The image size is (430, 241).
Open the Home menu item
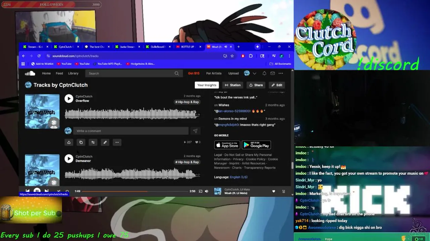coord(46,73)
